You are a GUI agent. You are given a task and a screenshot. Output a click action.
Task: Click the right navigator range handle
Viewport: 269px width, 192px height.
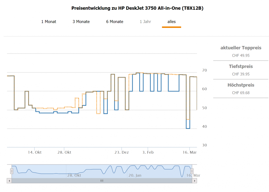(x=192, y=171)
